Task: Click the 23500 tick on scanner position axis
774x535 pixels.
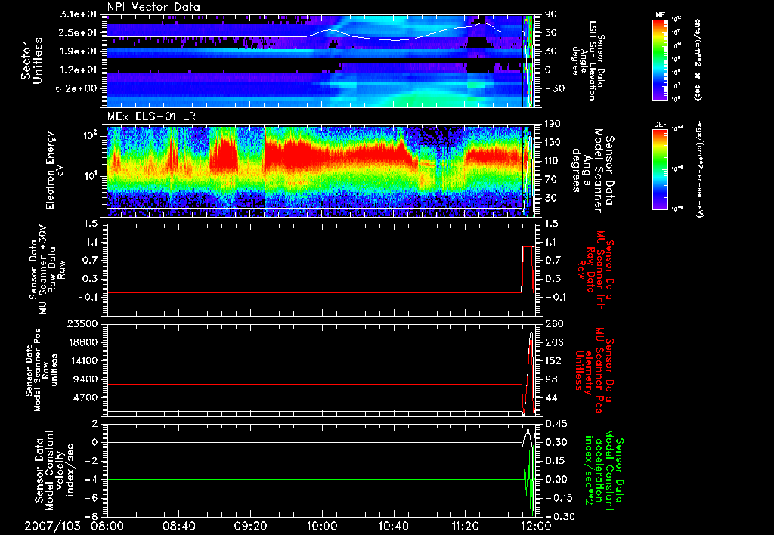Action: (x=82, y=323)
